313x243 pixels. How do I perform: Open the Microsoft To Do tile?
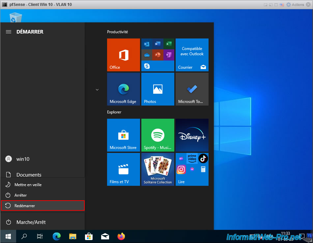coord(192,89)
